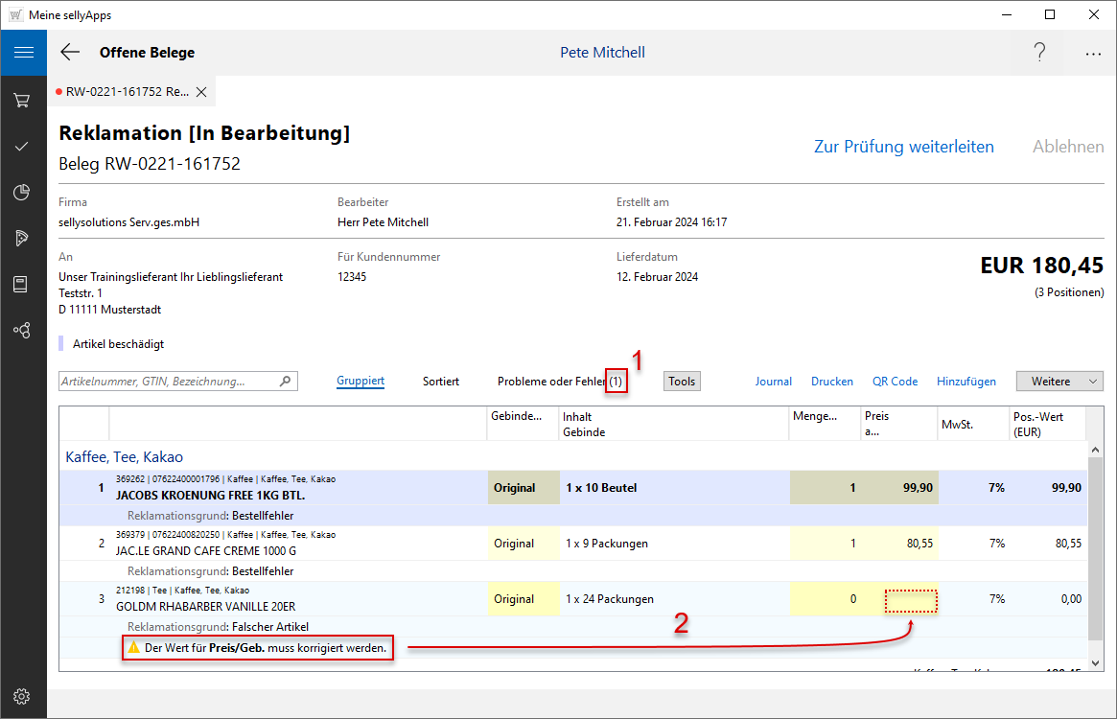The width and height of the screenshot is (1117, 719).
Task: Switch to Sortiert view
Action: 441,382
